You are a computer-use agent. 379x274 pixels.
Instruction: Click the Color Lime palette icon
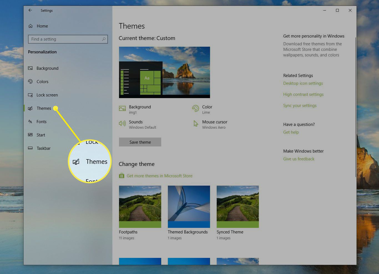tap(196, 109)
